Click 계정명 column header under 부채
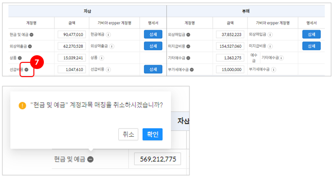The height and width of the screenshot is (178, 334). click(189, 23)
